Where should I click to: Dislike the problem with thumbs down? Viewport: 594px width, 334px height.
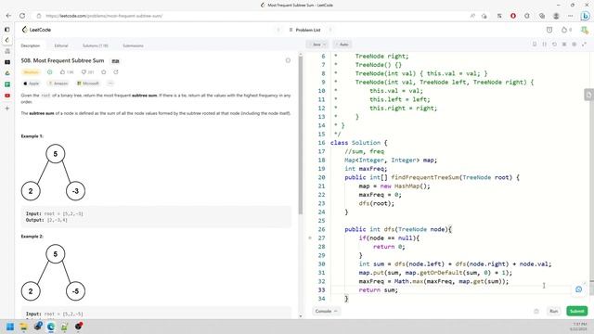(x=87, y=72)
